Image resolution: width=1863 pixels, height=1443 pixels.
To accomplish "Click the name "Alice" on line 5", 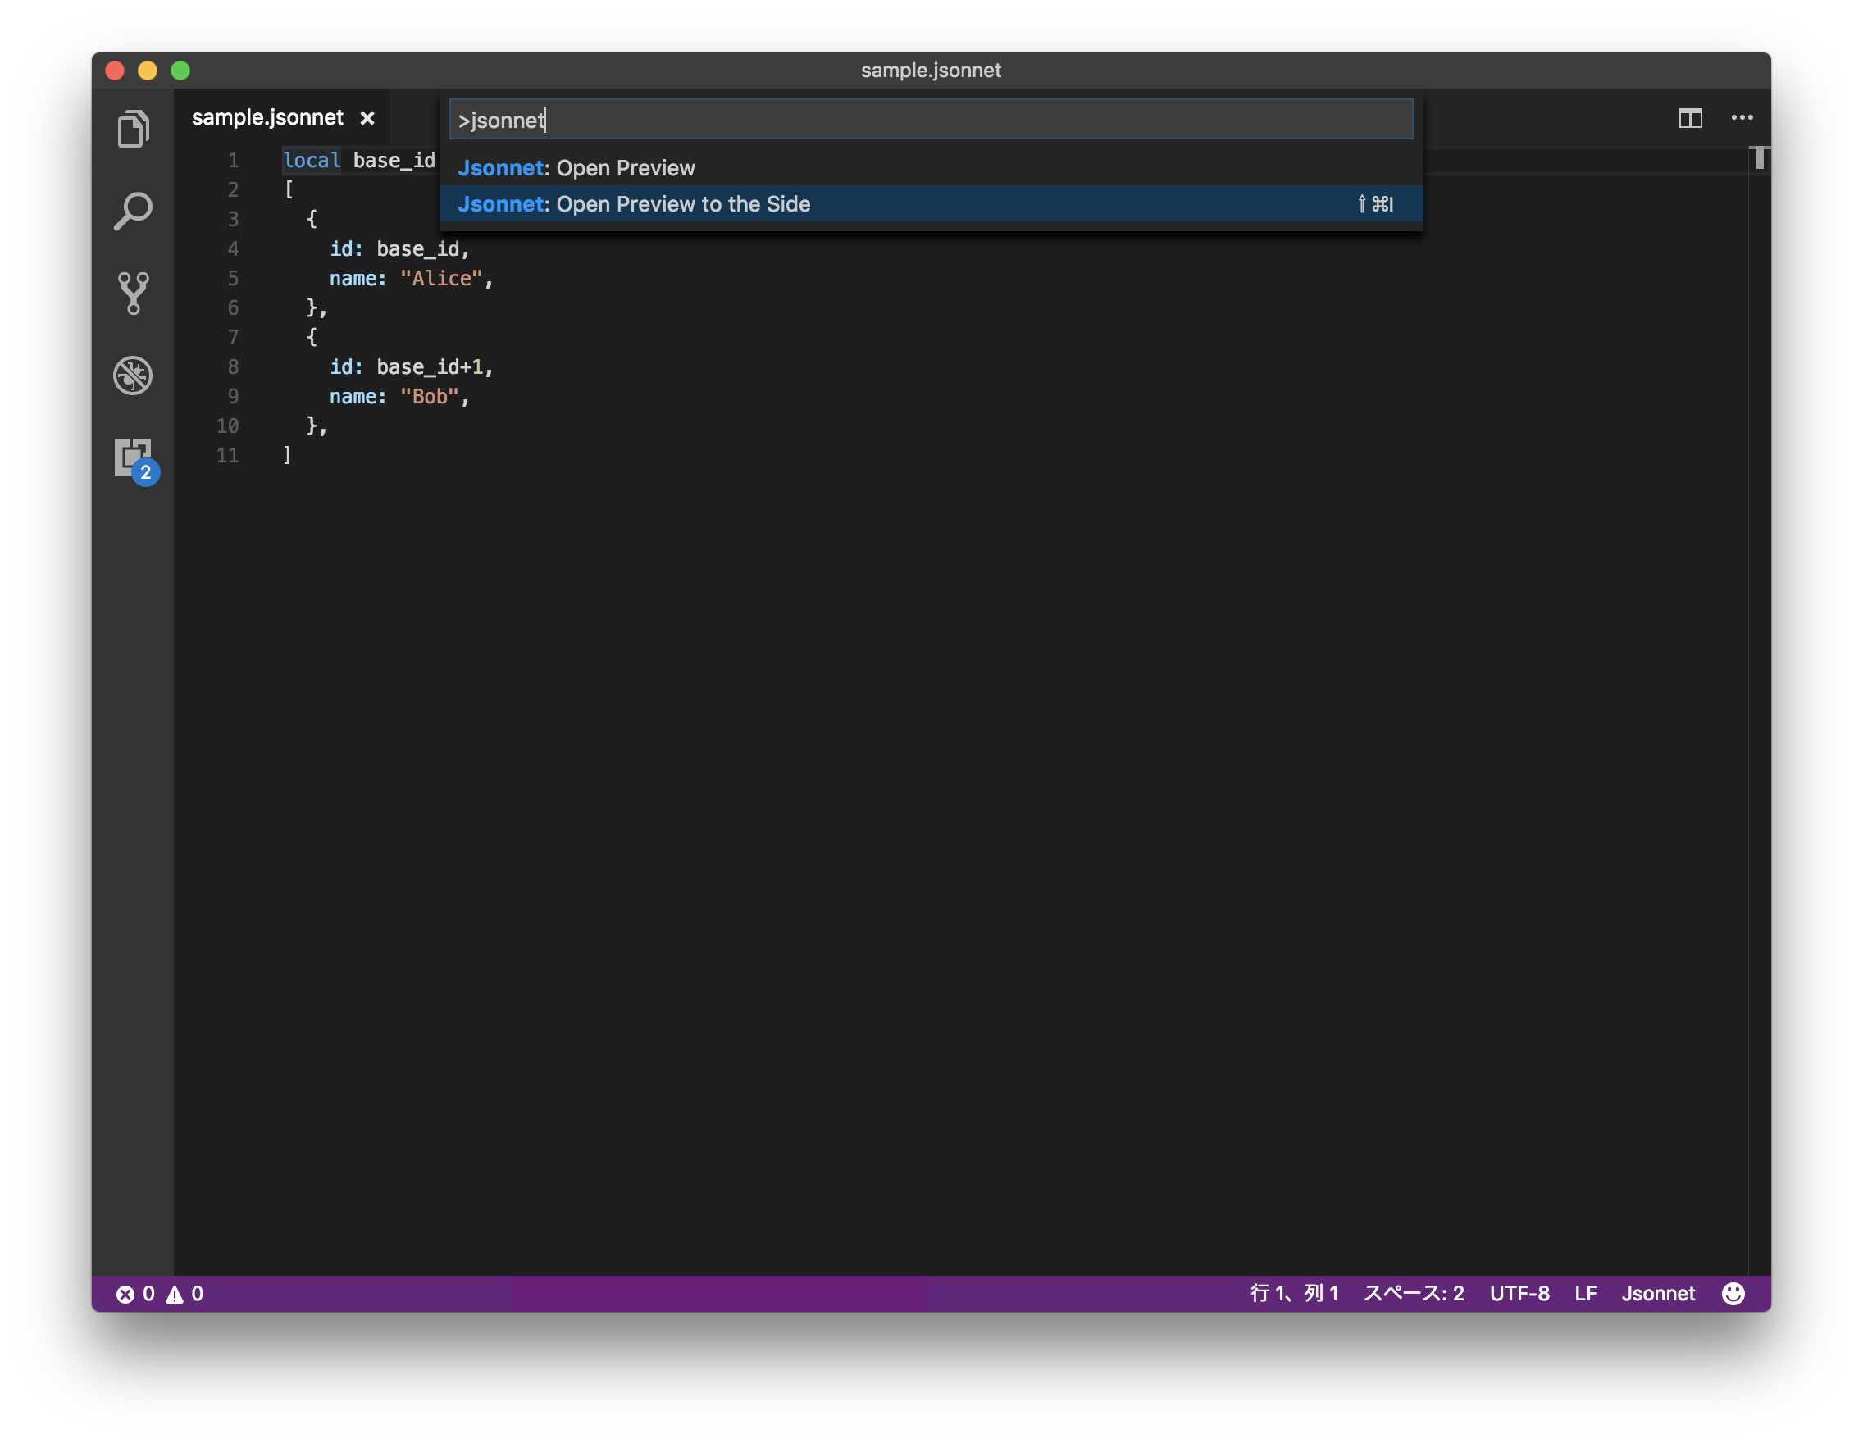I will click(x=441, y=278).
